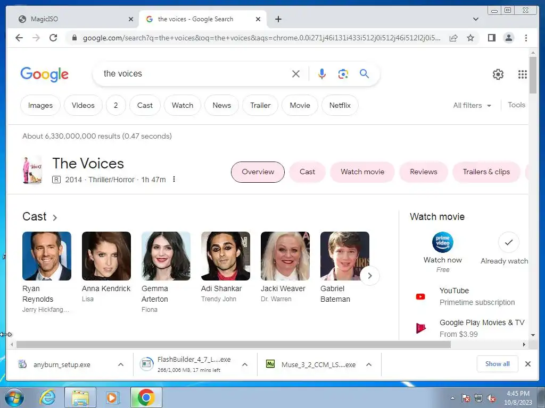Screen dimensions: 545x408
Task: Click the forward navigation arrow
Action: (x=36, y=38)
